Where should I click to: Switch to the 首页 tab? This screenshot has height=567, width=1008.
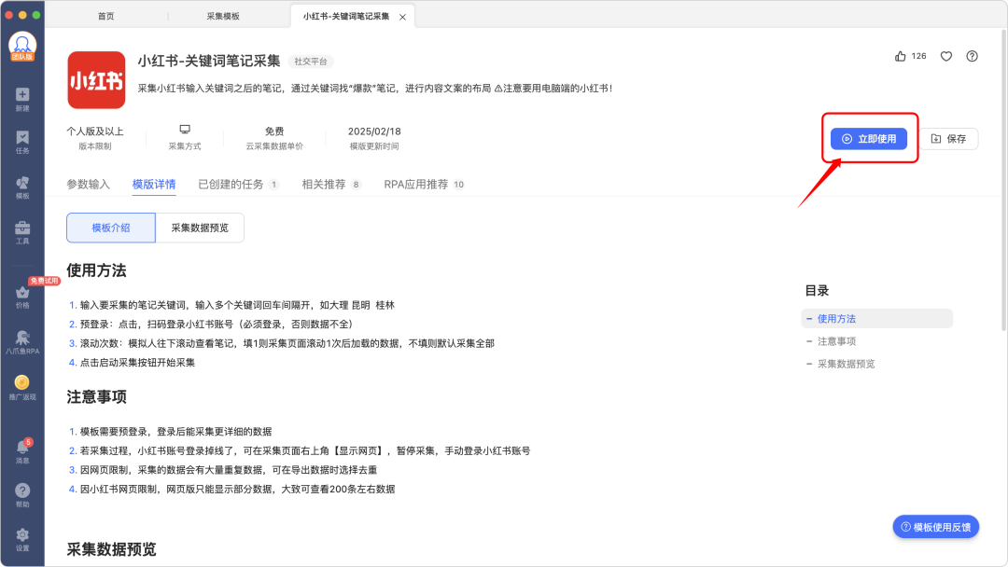(106, 16)
